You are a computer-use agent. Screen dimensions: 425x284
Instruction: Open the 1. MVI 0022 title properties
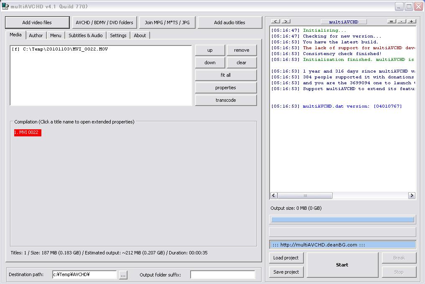pyautogui.click(x=28, y=133)
